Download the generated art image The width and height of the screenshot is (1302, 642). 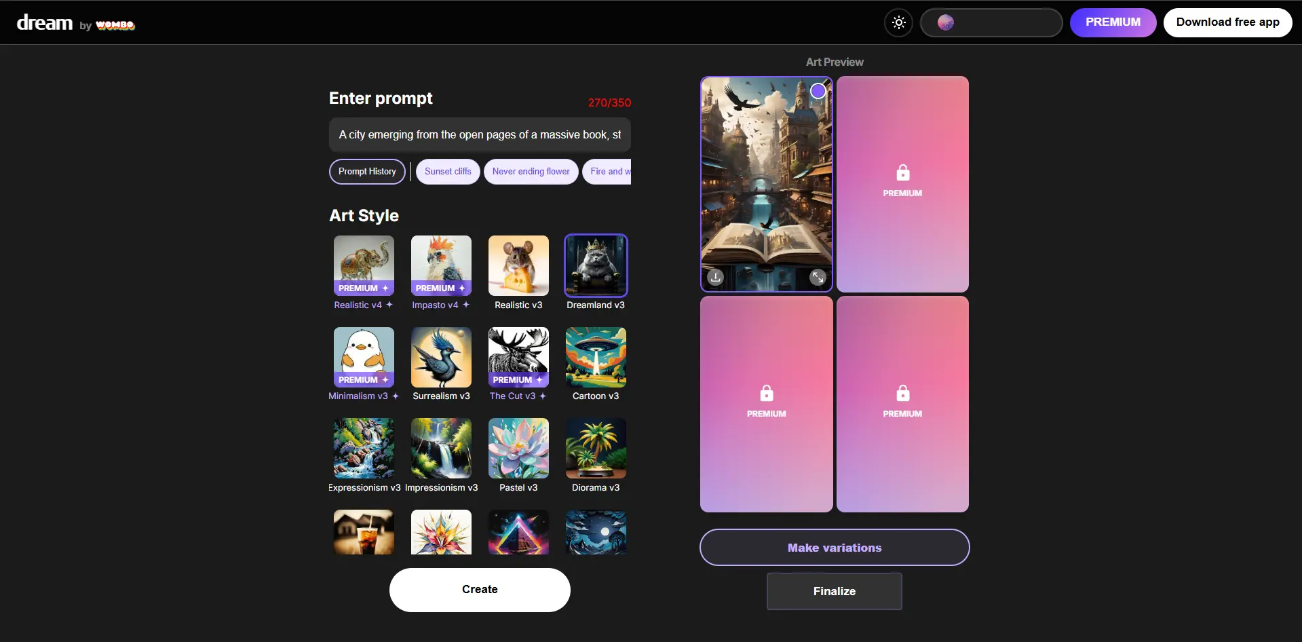[715, 277]
